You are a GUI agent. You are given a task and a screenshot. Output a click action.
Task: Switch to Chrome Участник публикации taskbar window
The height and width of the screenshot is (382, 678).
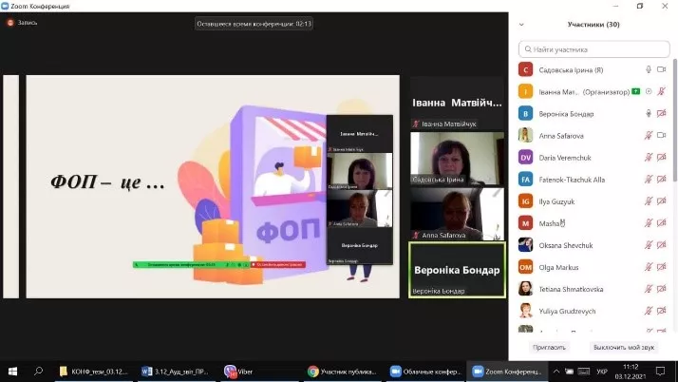(x=340, y=372)
